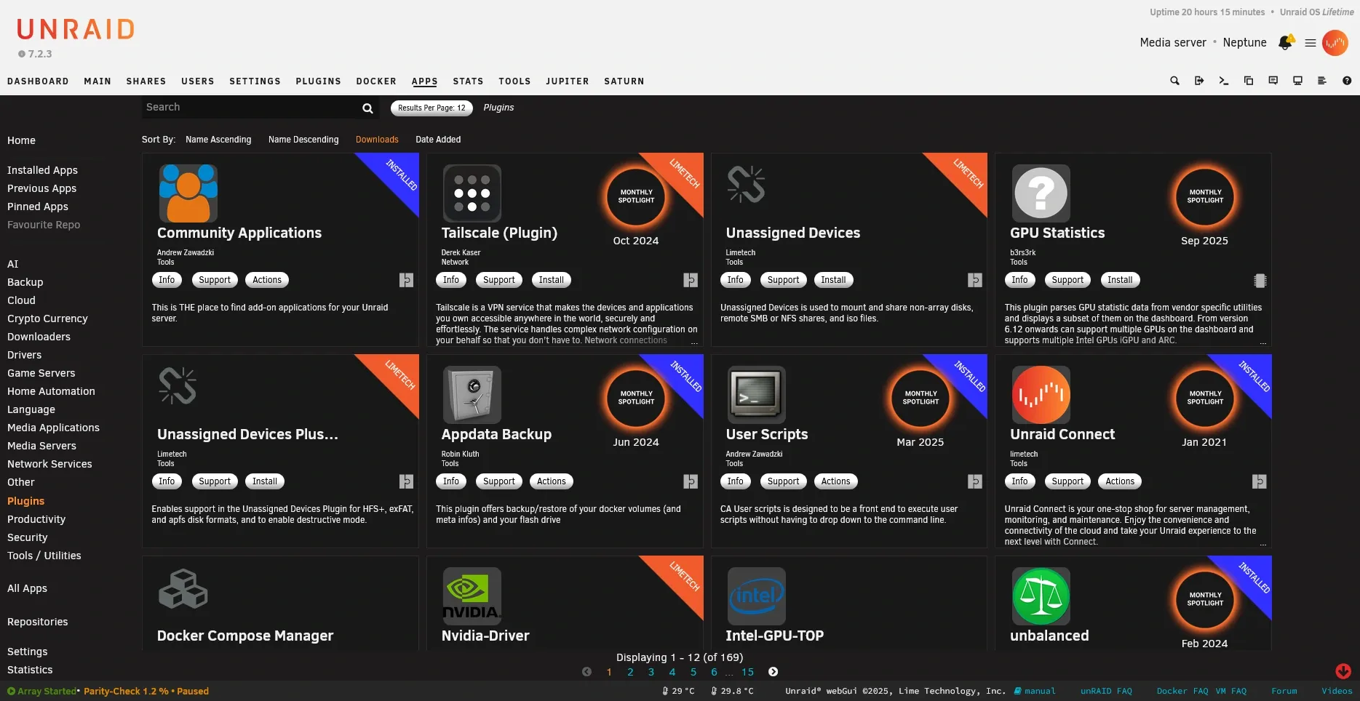The height and width of the screenshot is (701, 1360).
Task: Toggle the help question-mark icon
Action: (x=1347, y=81)
